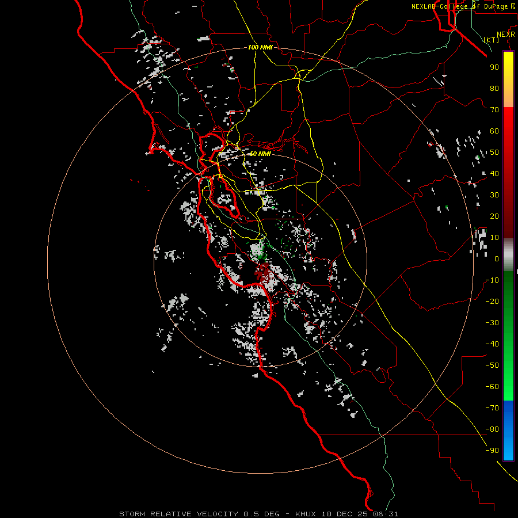Pick the gray near-zero segment of the color bar
Viewport: 518px width, 518px height.
pos(508,255)
